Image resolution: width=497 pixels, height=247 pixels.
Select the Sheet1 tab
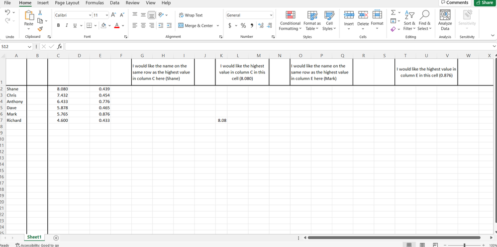point(34,237)
